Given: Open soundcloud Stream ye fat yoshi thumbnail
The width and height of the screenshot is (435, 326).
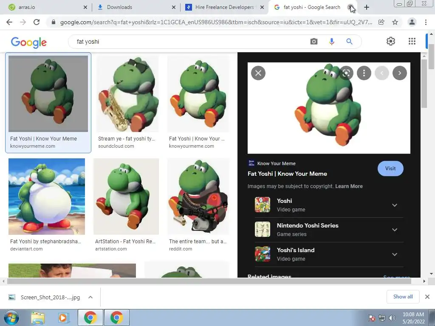Looking at the screenshot, I should click(127, 94).
